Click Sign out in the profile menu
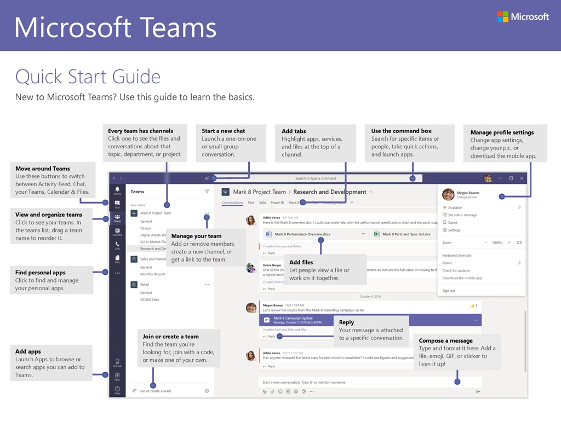 (448, 290)
